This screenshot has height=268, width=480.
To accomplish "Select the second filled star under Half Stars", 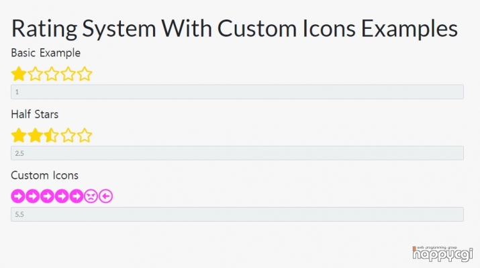I will click(35, 136).
